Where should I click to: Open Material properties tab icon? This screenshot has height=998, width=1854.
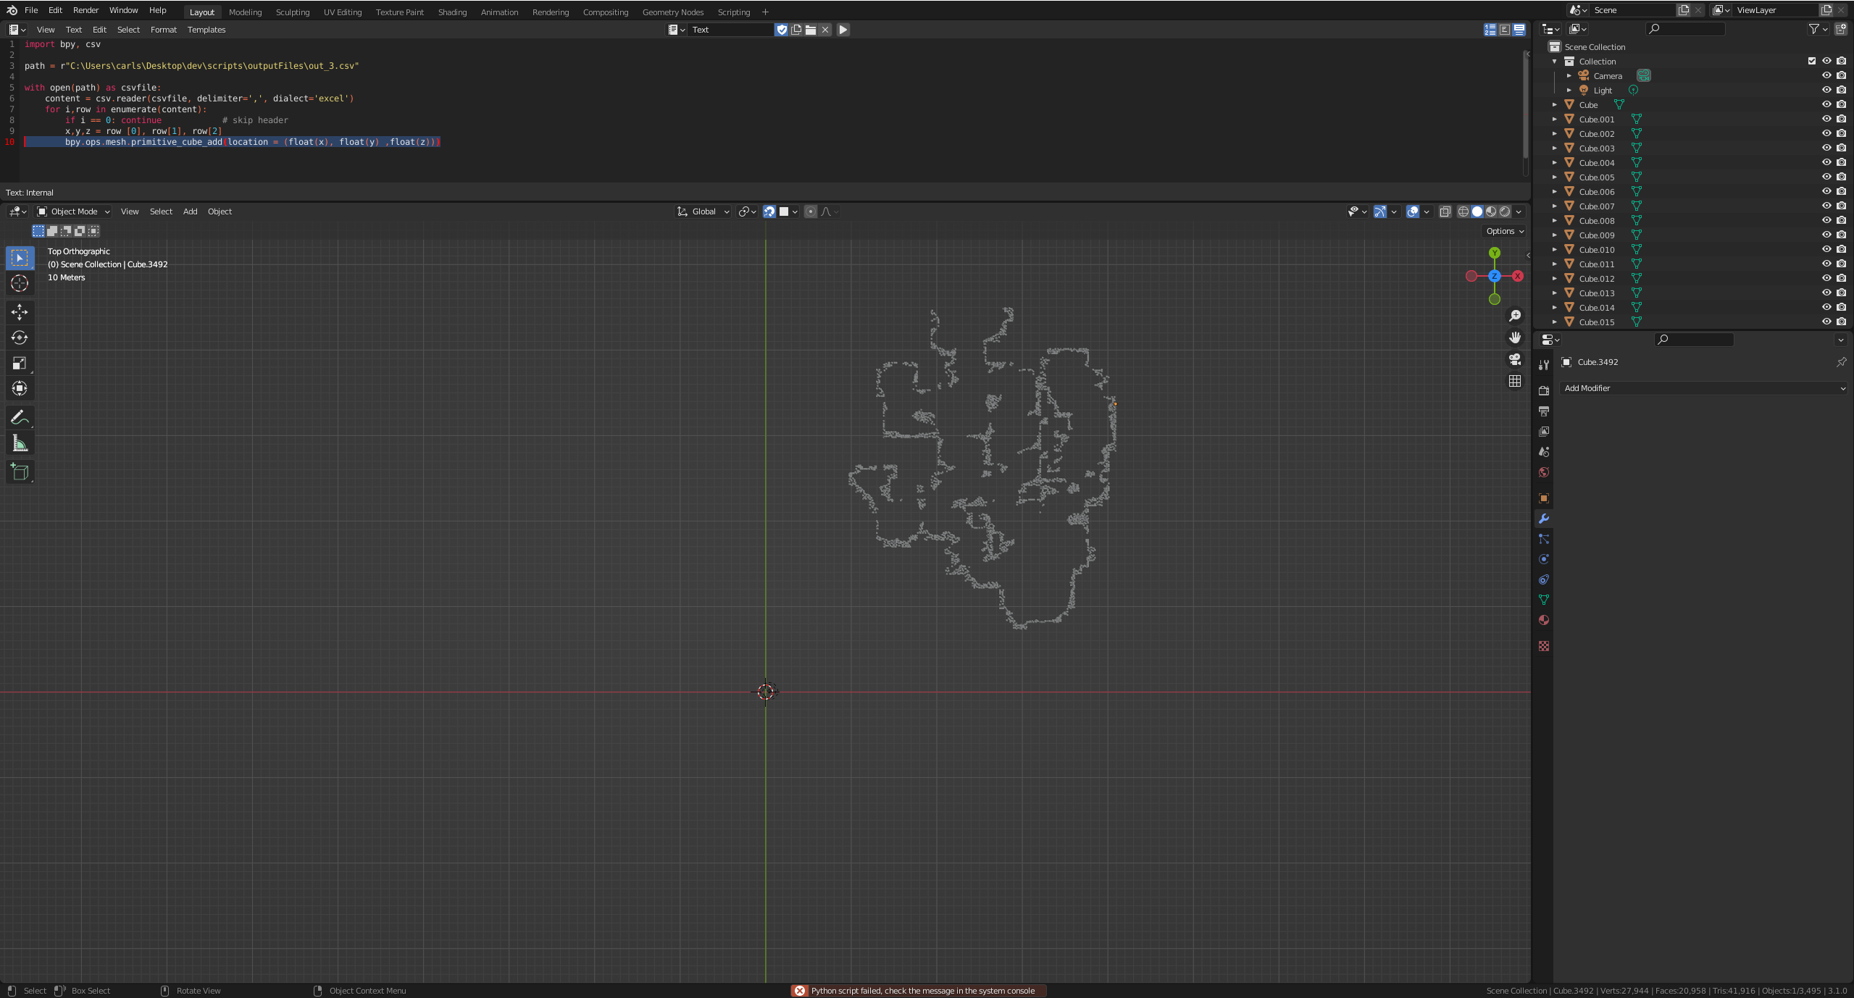(x=1543, y=620)
